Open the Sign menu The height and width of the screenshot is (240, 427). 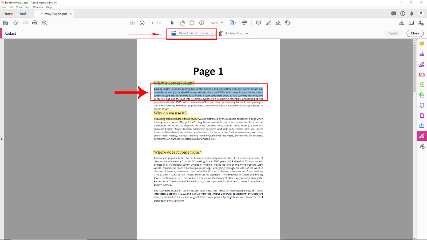pos(27,7)
